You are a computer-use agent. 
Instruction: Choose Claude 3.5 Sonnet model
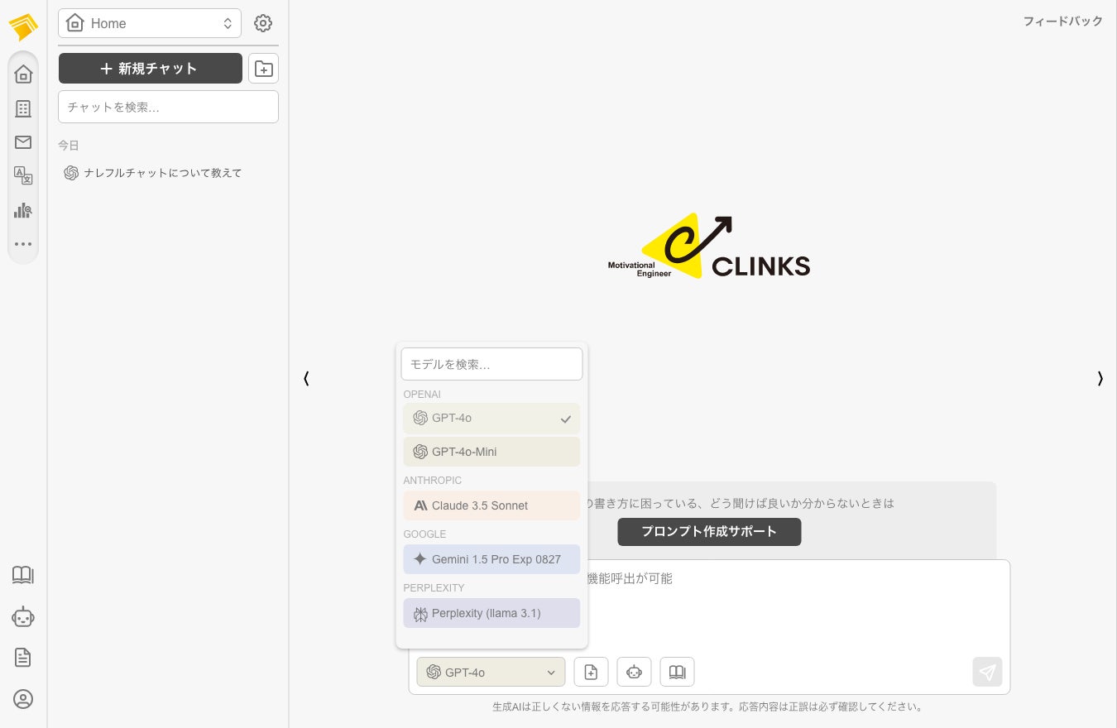click(491, 505)
